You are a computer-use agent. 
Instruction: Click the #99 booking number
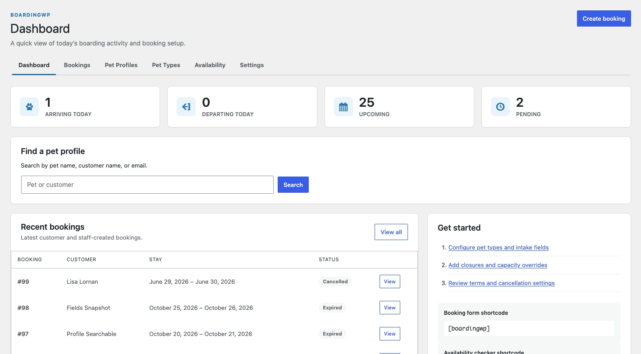tap(23, 281)
